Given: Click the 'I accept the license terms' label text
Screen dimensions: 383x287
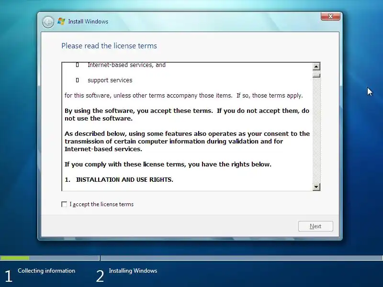Looking at the screenshot, I should (x=101, y=204).
